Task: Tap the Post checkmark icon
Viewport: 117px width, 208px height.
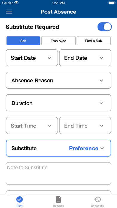Action: click(x=19, y=199)
